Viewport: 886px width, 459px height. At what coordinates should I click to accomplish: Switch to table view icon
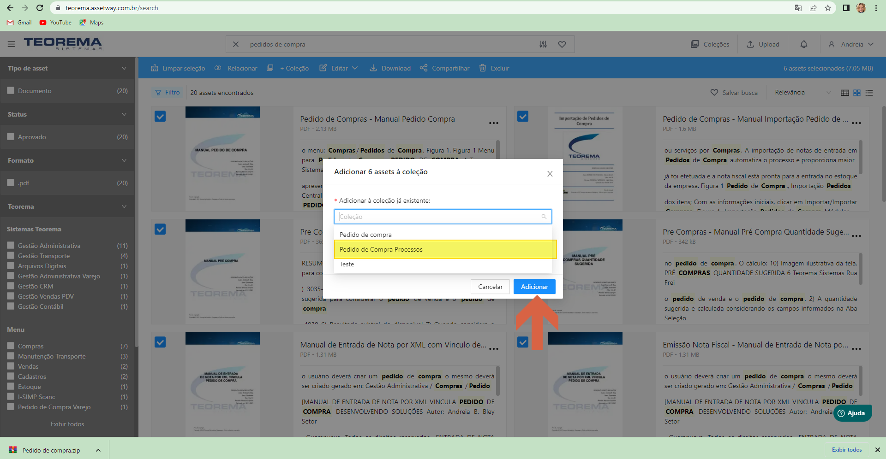click(845, 93)
